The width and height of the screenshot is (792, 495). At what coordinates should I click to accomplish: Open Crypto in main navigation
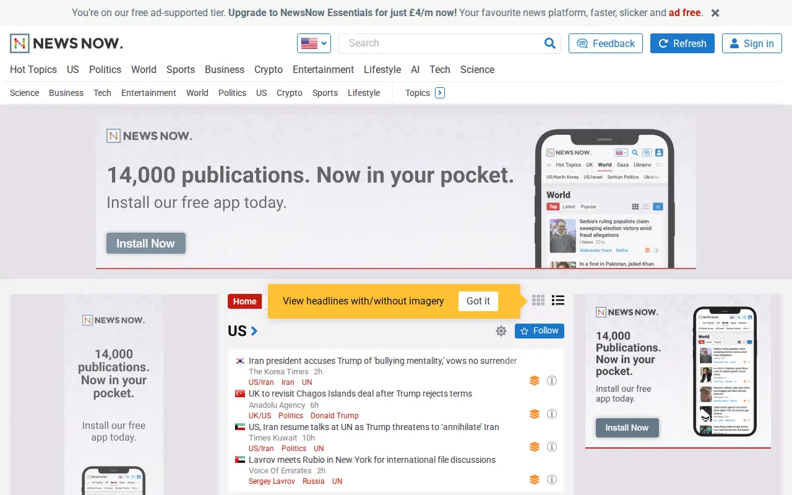269,69
